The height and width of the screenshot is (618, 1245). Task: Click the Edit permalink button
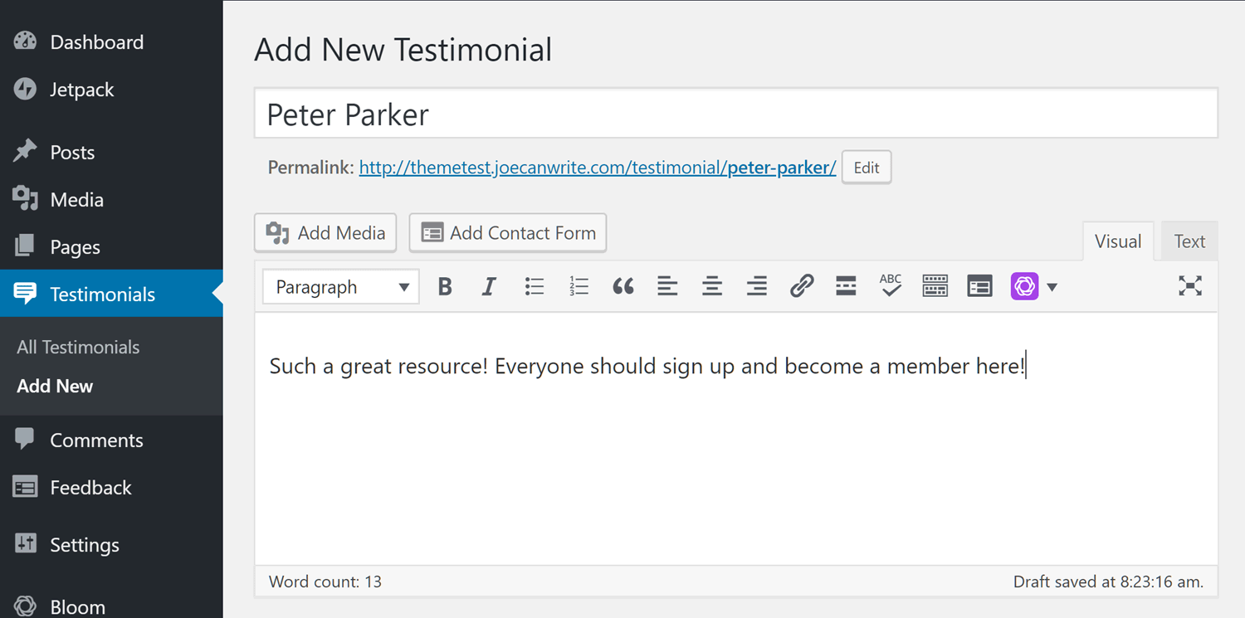867,168
